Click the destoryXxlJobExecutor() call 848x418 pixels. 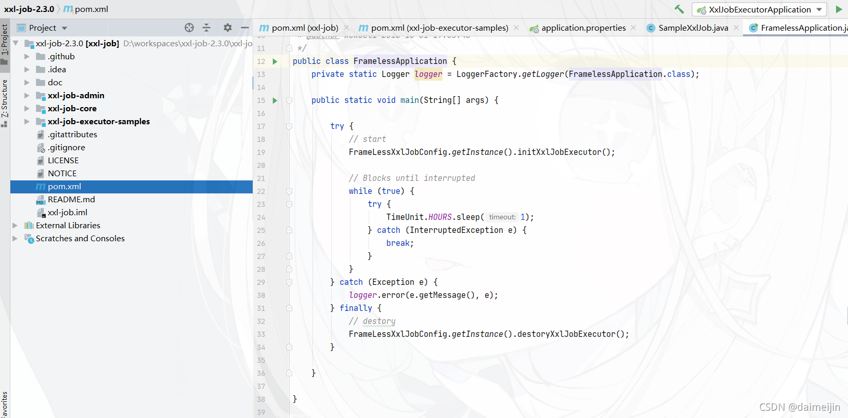pyautogui.click(x=573, y=334)
